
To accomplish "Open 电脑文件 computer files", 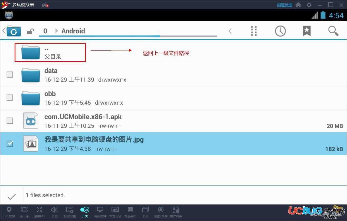I will coord(100,212).
